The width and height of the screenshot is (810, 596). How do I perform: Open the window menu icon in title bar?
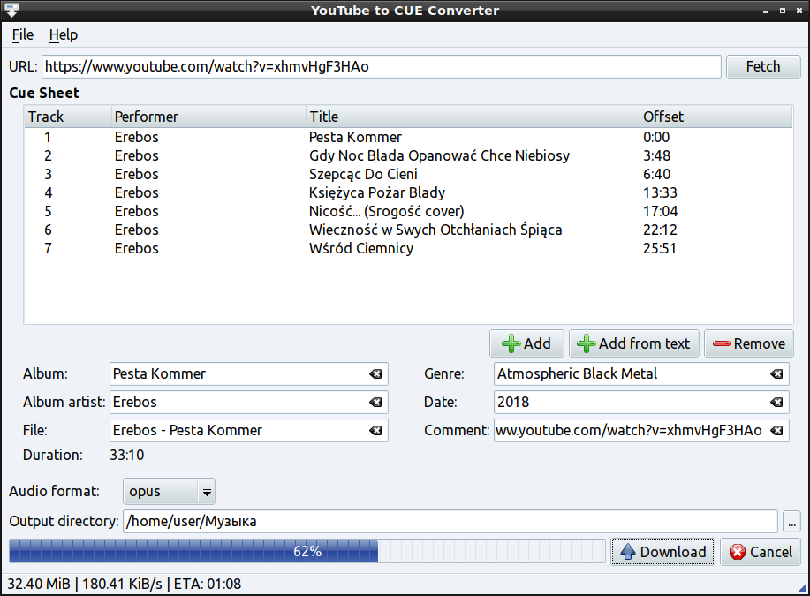[x=11, y=10]
